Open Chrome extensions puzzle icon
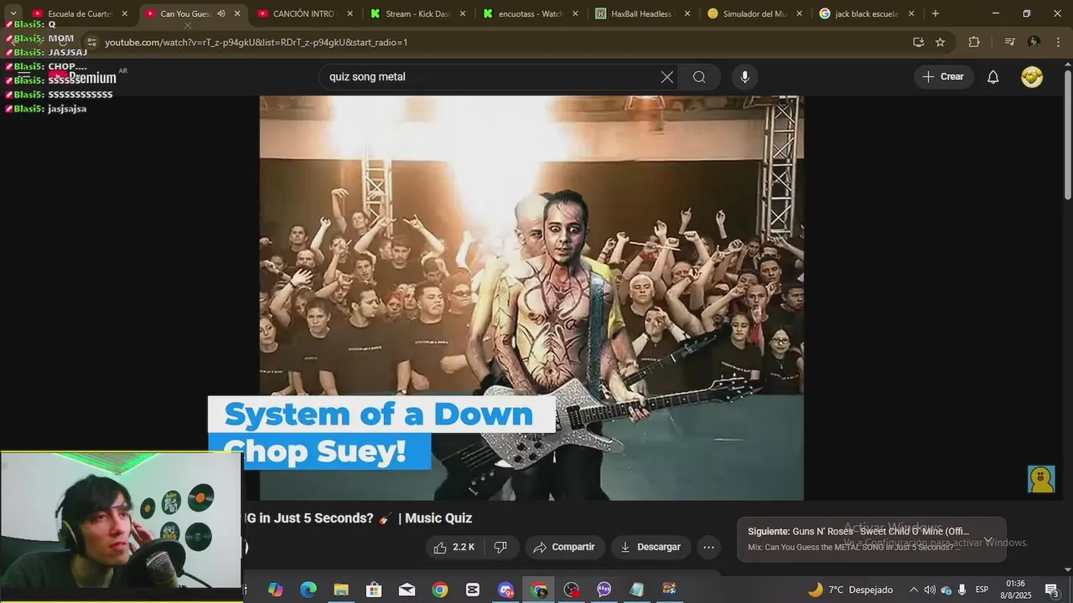This screenshot has width=1073, height=603. (973, 42)
